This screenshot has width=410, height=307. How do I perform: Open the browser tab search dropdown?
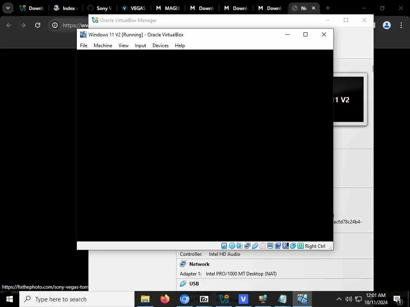click(8, 8)
